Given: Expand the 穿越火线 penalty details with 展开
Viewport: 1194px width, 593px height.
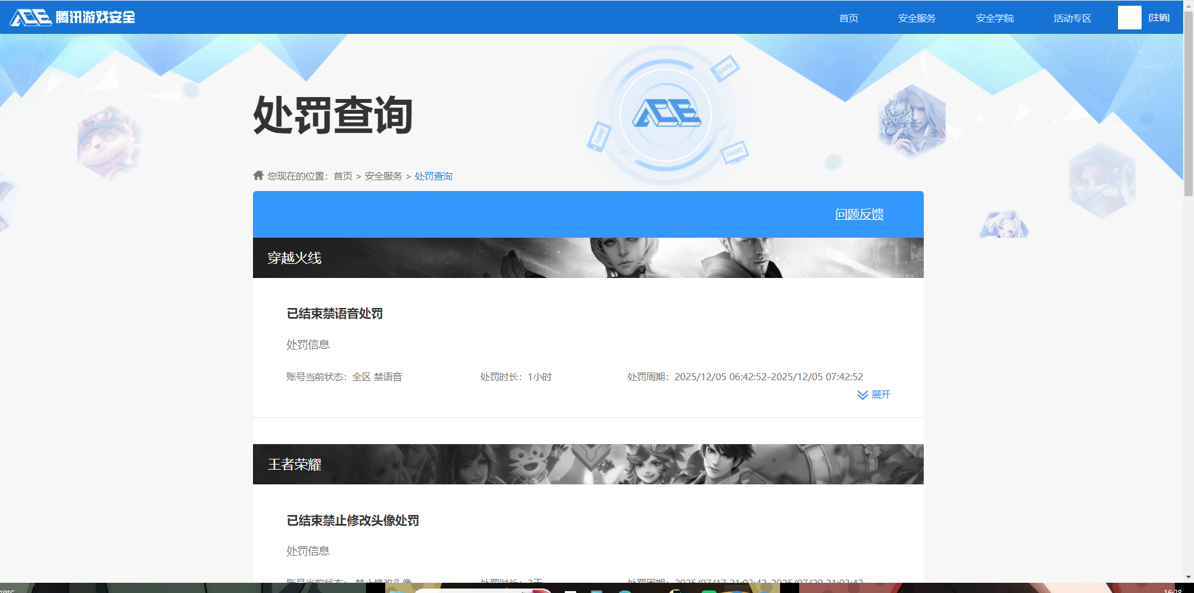Looking at the screenshot, I should pyautogui.click(x=882, y=395).
